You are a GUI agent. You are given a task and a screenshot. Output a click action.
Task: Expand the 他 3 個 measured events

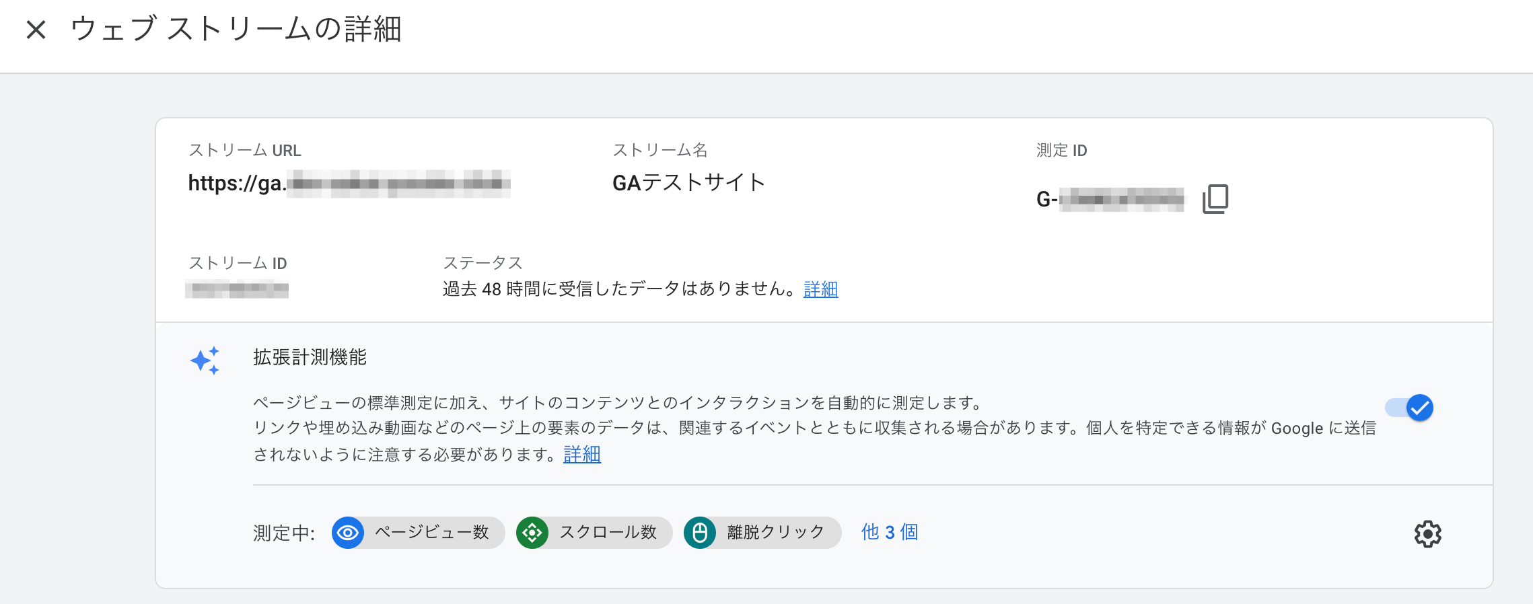tap(889, 532)
